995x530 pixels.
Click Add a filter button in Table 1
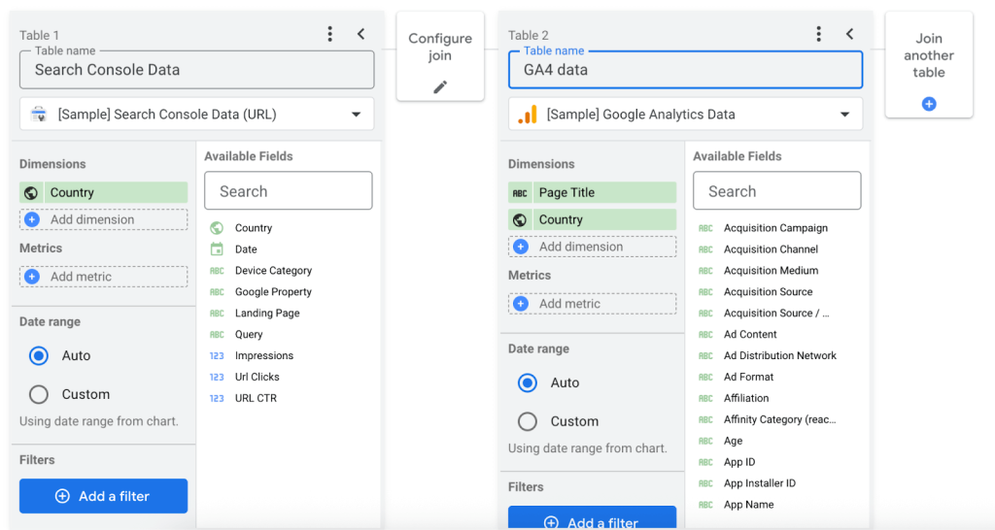(103, 496)
